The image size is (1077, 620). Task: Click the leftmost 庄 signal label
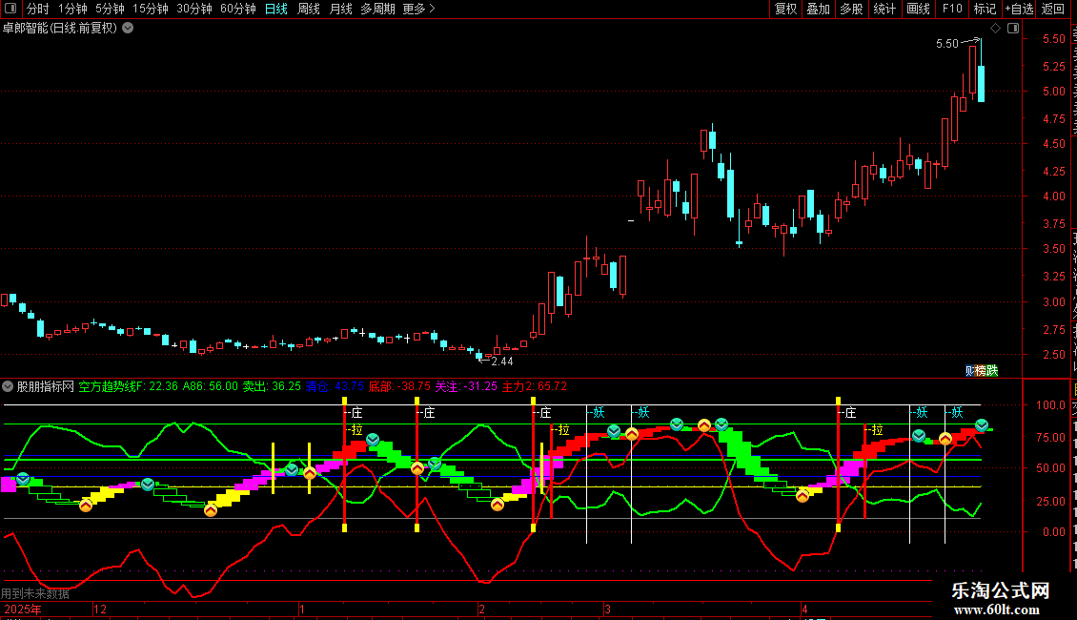[356, 412]
